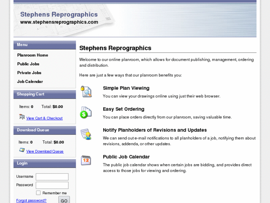Tick the Remember me checkbox

coord(38,193)
